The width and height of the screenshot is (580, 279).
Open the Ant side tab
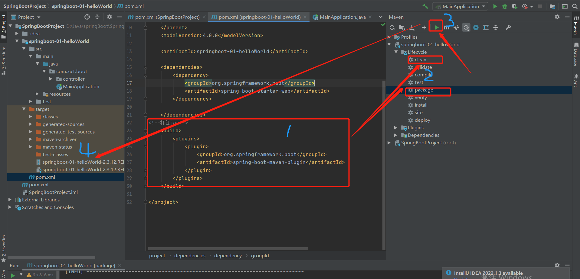click(576, 80)
